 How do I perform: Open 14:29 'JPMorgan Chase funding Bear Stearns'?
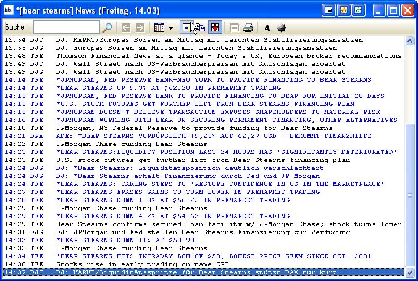coord(204,208)
